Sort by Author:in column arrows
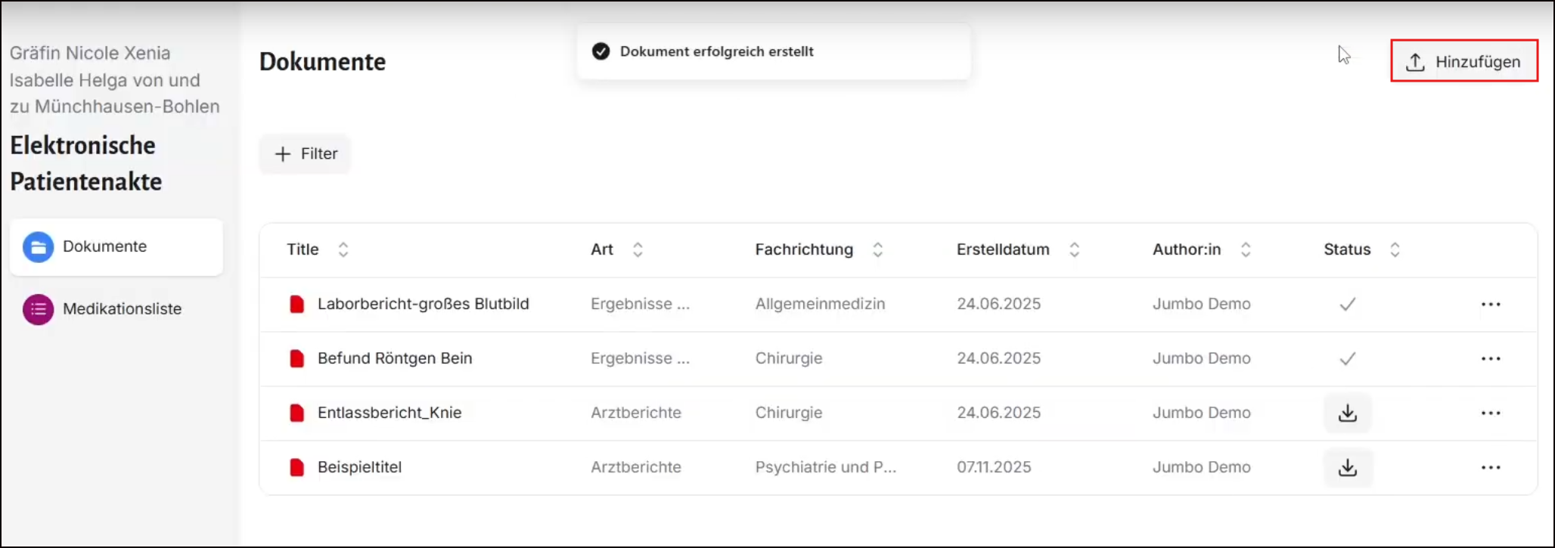This screenshot has height=548, width=1555. coord(1245,250)
